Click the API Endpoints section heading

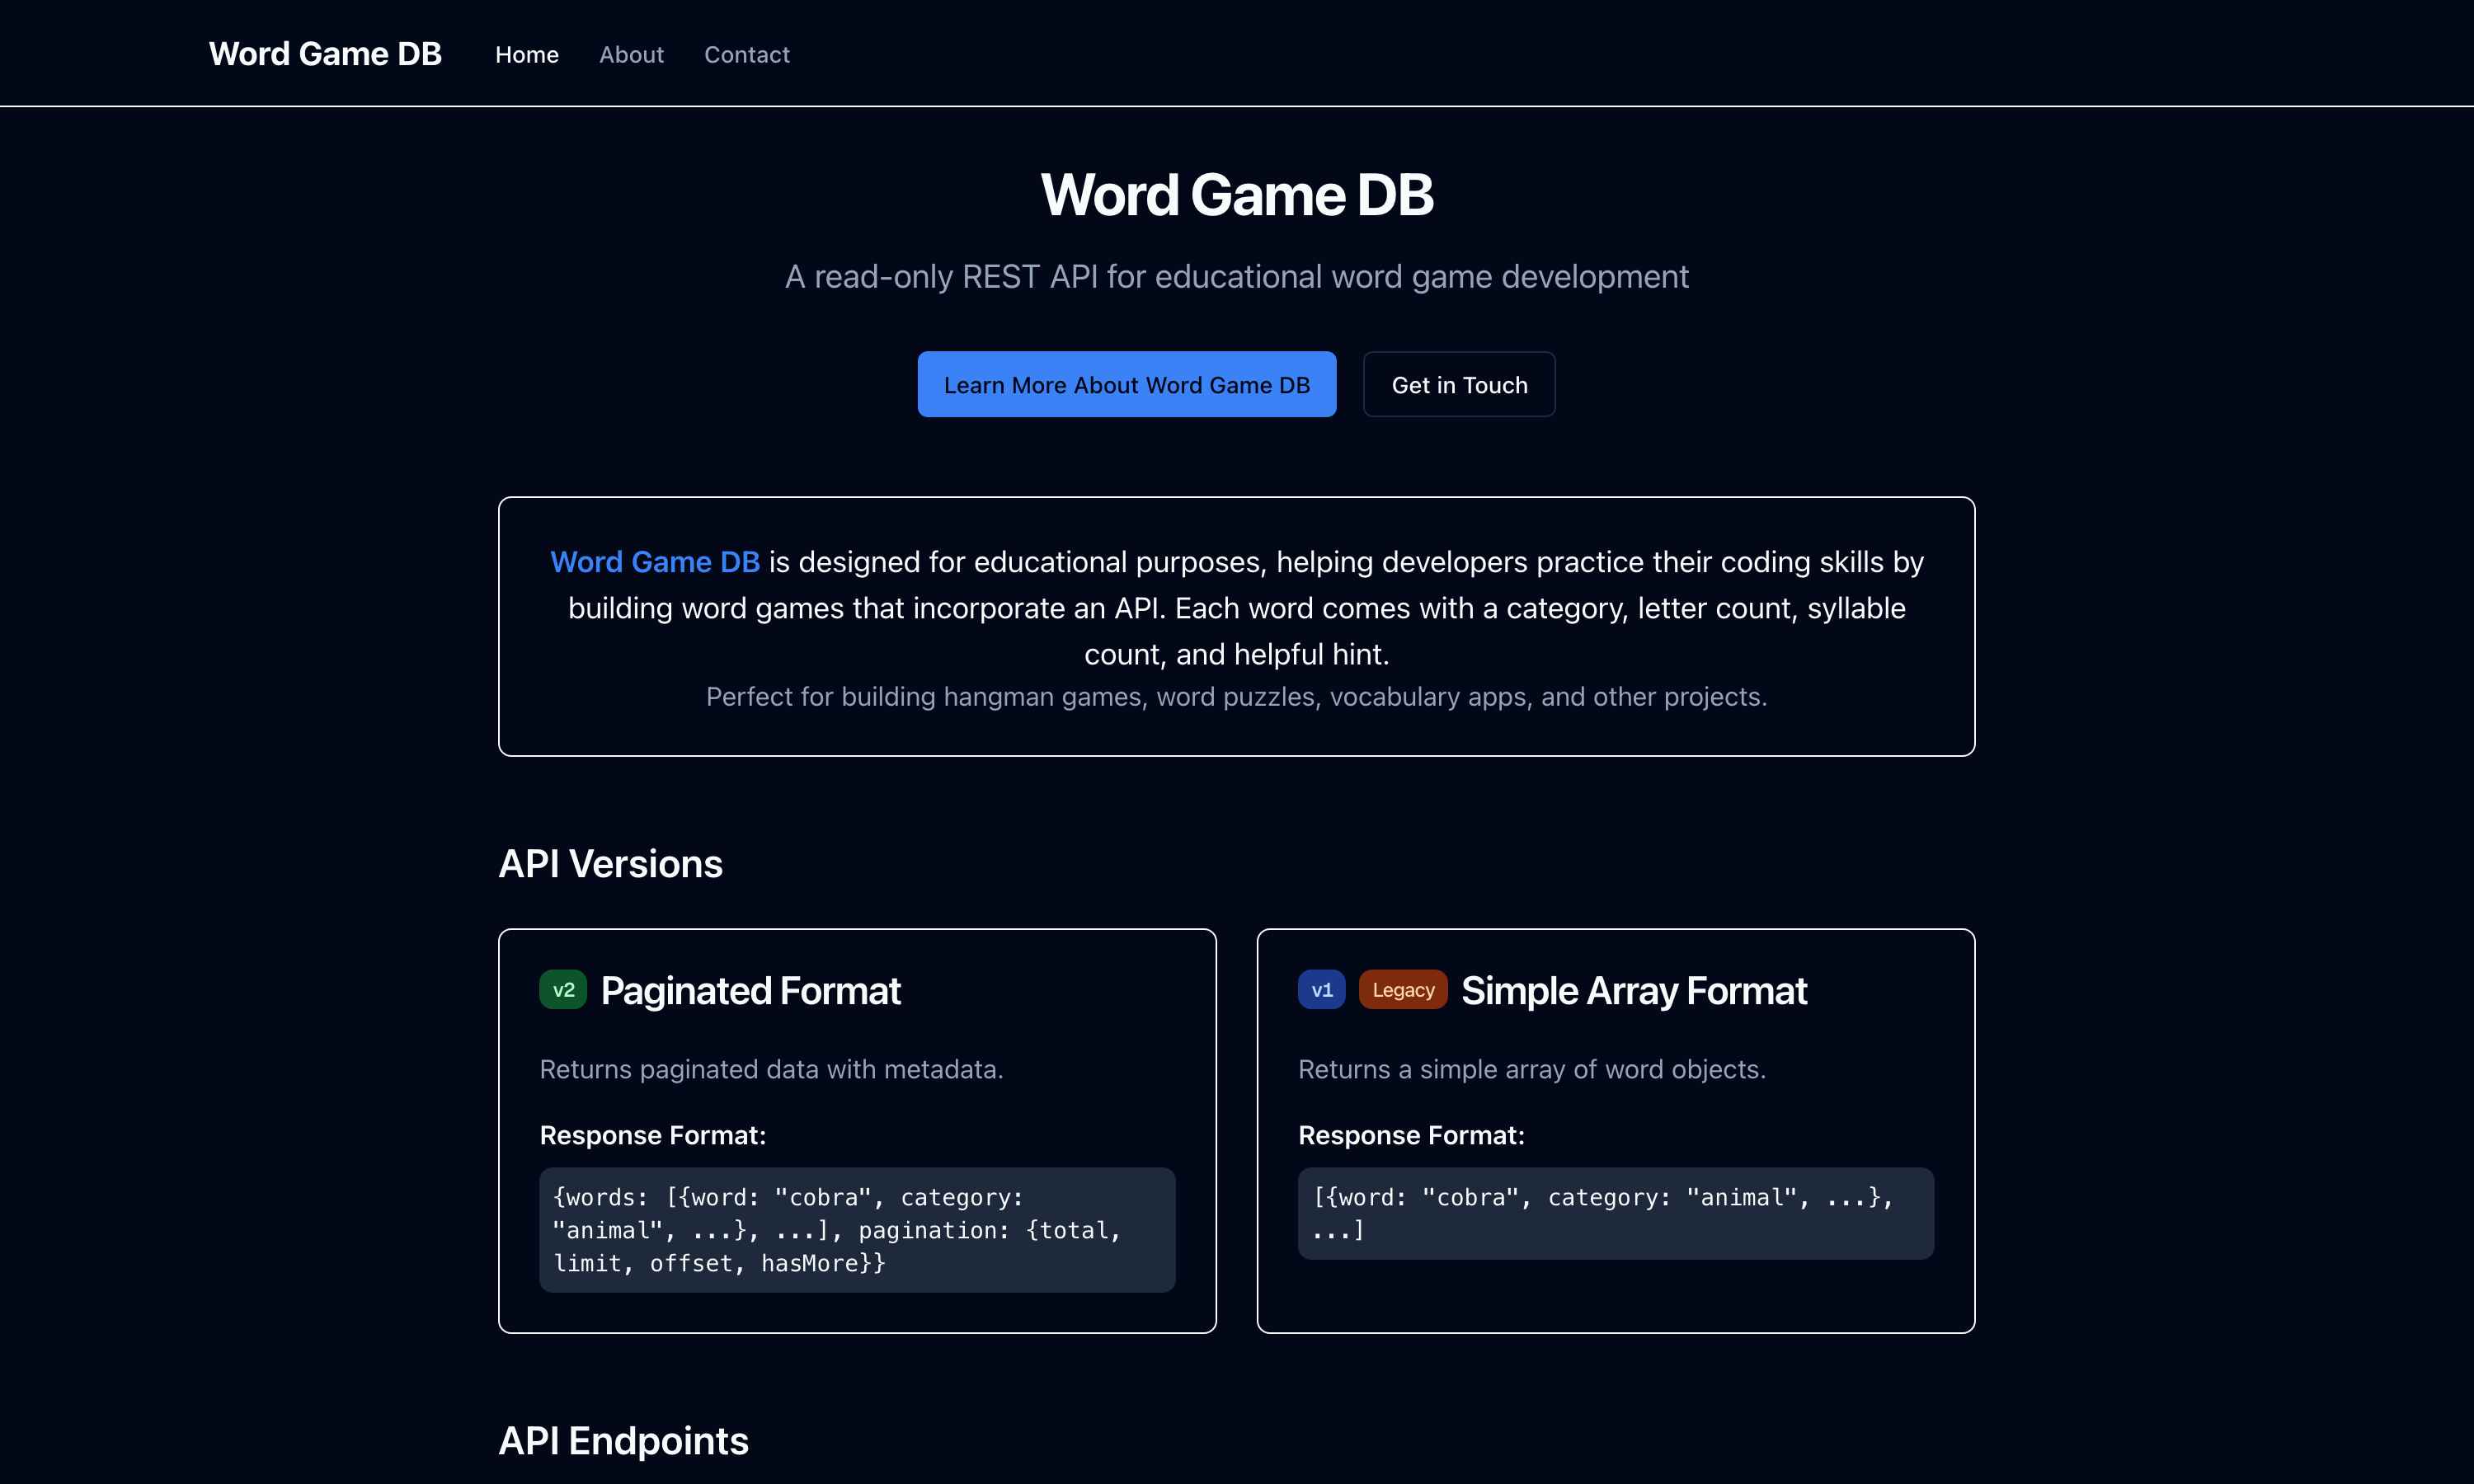tap(623, 1441)
